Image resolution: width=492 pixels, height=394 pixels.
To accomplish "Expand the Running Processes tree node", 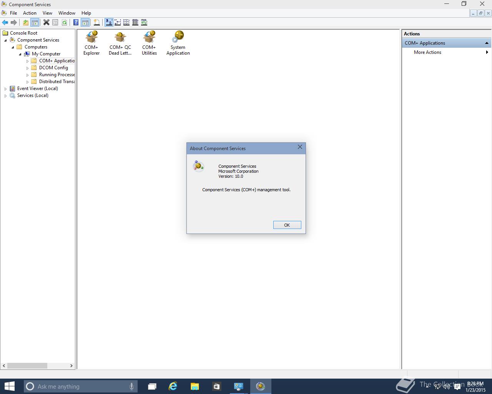I will [27, 75].
